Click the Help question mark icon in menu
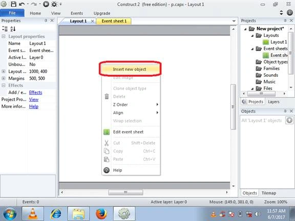 [x=107, y=170]
